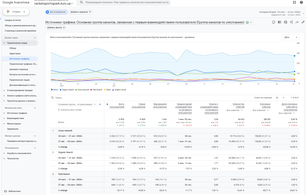Click the Cross-network row label
Screen dimensions: 306x195
tap(65, 131)
